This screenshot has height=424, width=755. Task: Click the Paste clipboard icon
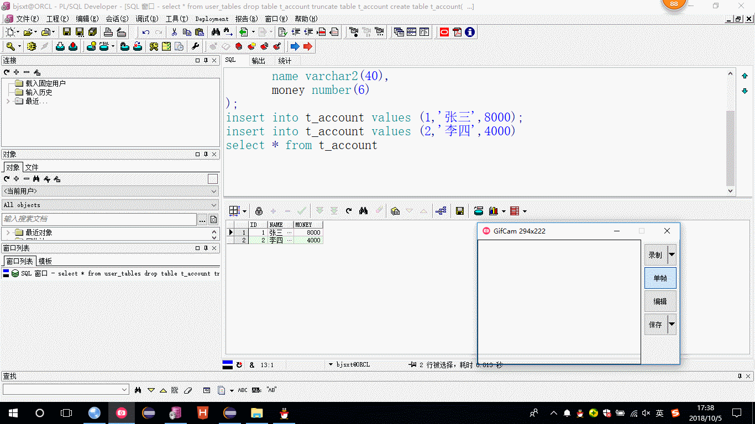[200, 32]
